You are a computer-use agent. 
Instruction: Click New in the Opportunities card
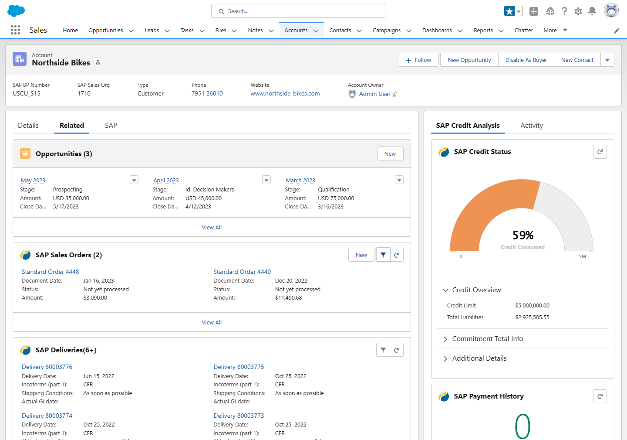tap(390, 153)
